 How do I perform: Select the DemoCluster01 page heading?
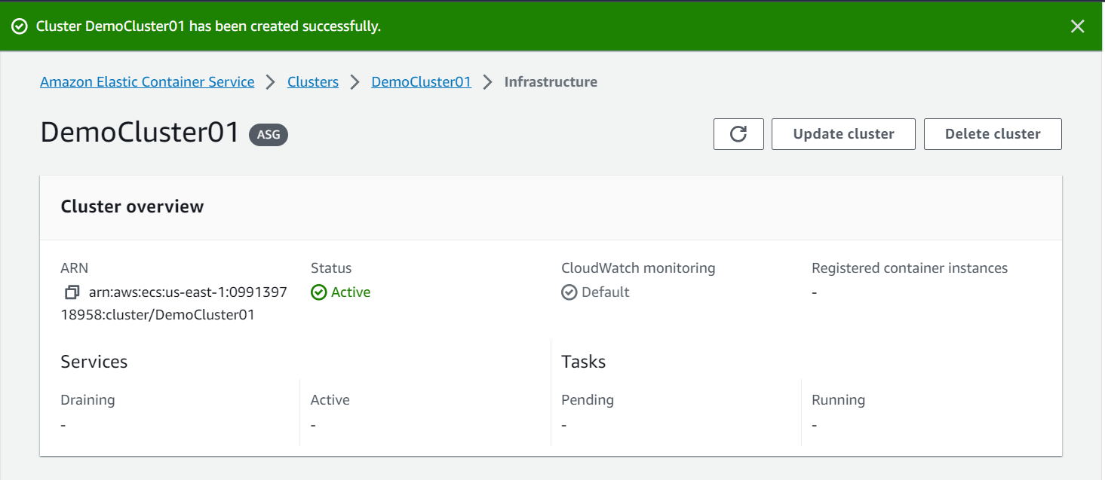pyautogui.click(x=140, y=133)
